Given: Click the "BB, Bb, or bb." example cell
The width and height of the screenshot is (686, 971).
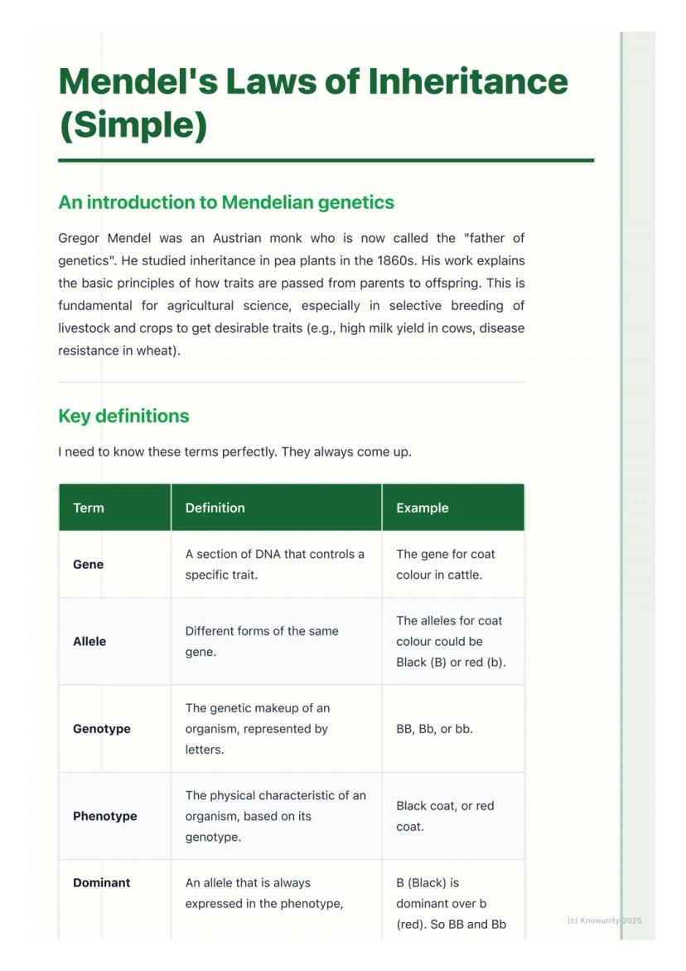Looking at the screenshot, I should click(435, 729).
